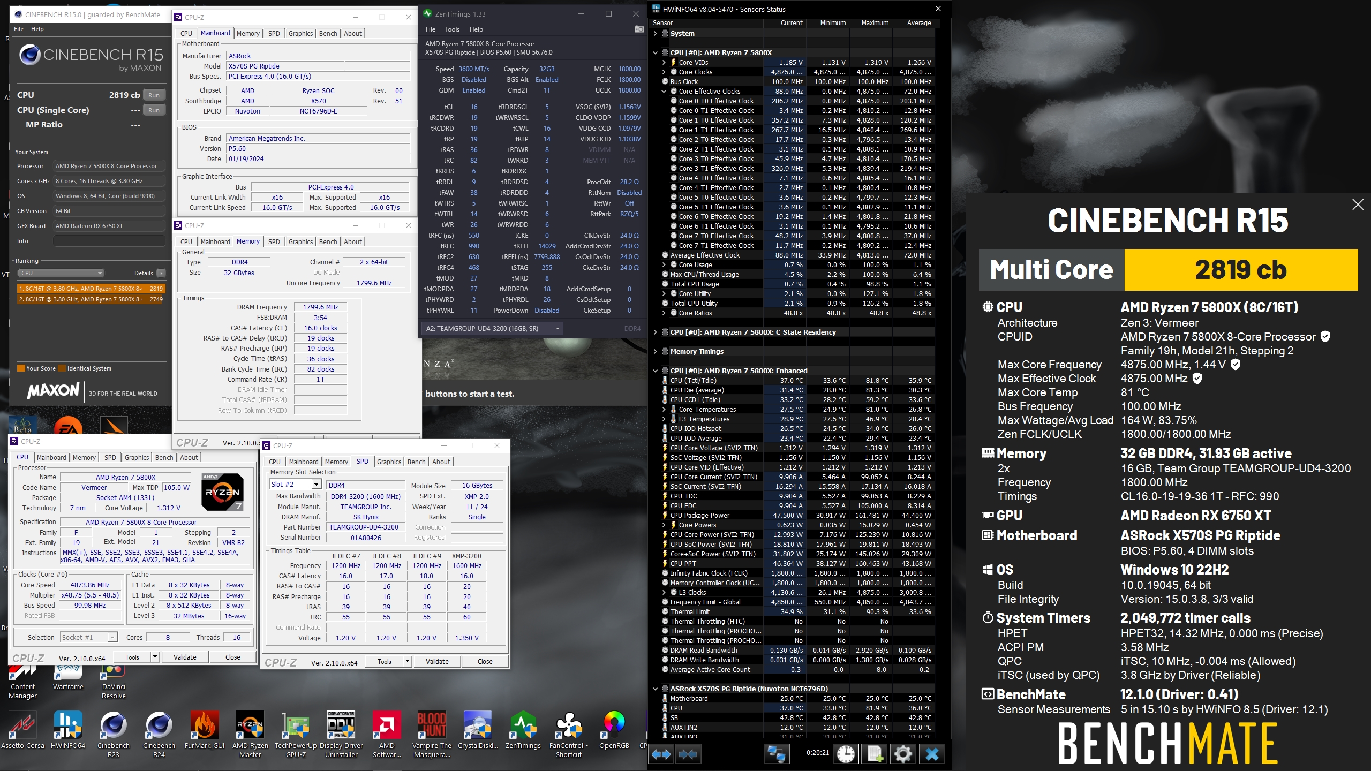Open FanControl shortcut icon

569,735
